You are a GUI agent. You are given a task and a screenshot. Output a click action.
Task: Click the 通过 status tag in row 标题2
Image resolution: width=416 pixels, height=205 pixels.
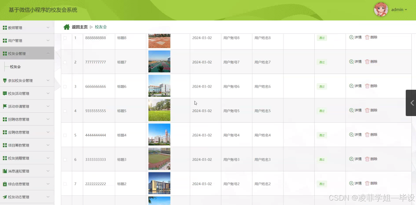pos(322,184)
